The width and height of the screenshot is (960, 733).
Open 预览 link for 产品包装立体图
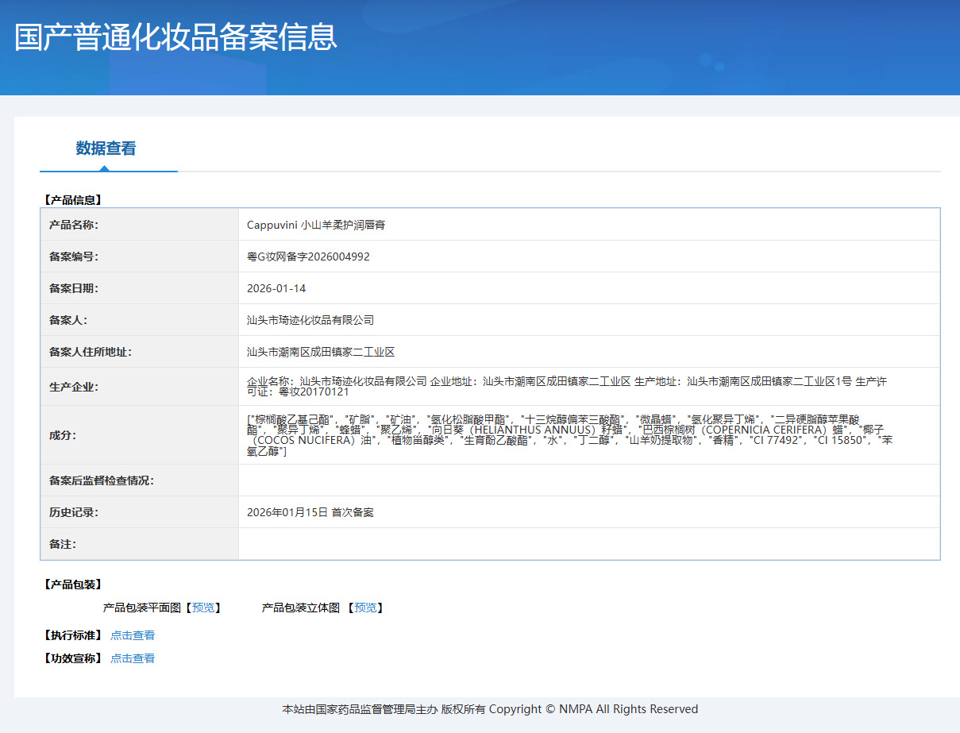(365, 608)
